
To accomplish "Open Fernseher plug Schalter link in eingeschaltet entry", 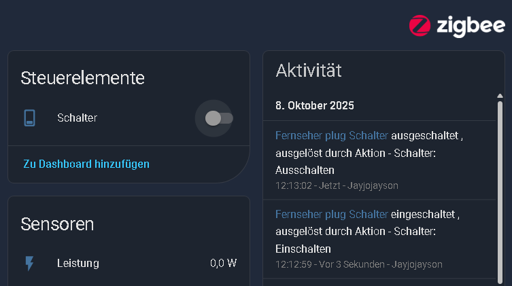I will (331, 215).
